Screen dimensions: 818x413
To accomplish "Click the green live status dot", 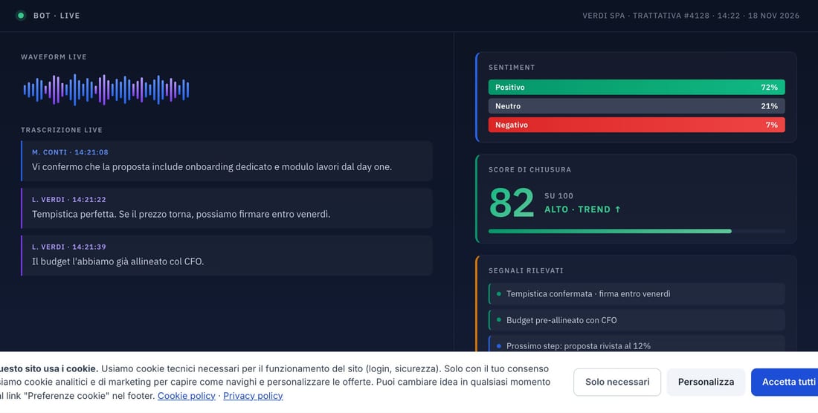I will pos(21,16).
